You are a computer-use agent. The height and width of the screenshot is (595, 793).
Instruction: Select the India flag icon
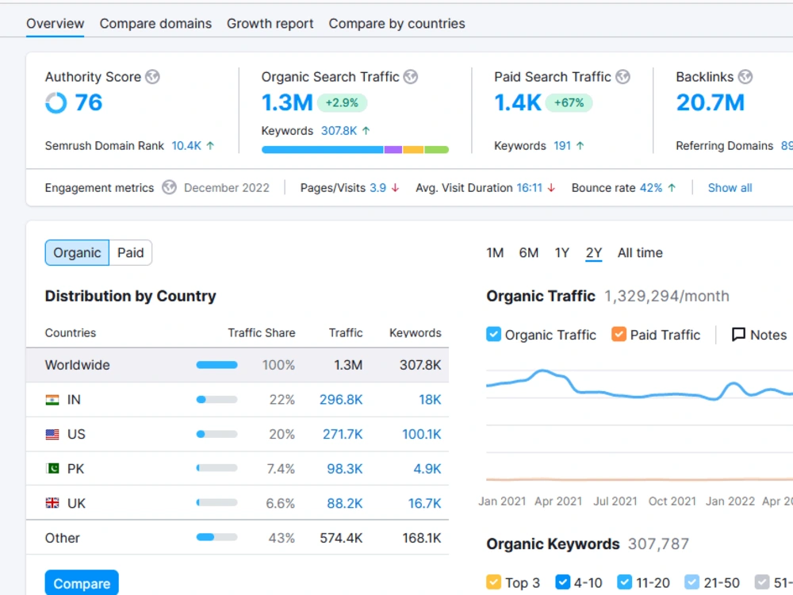pyautogui.click(x=52, y=400)
